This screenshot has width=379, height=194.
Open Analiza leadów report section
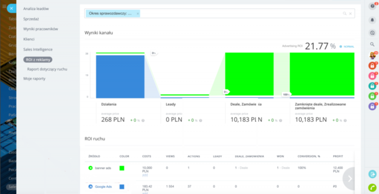coord(36,9)
